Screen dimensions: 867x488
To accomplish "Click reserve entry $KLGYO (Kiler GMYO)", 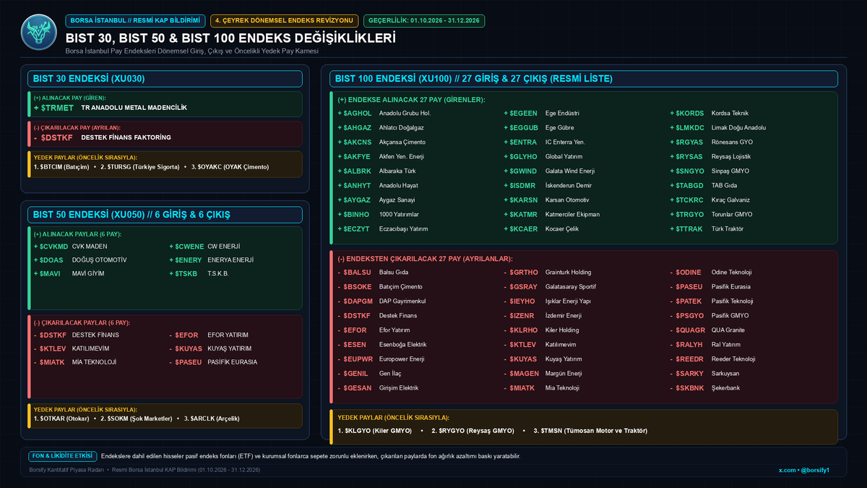I will coord(374,431).
